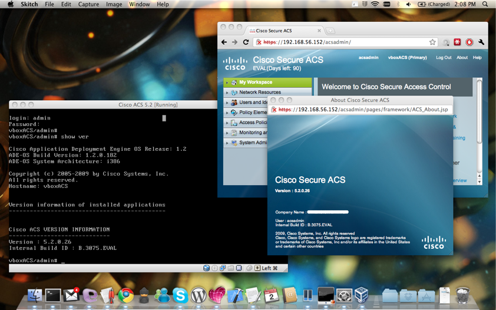Click red circular extension icon in Chrome

(x=469, y=42)
